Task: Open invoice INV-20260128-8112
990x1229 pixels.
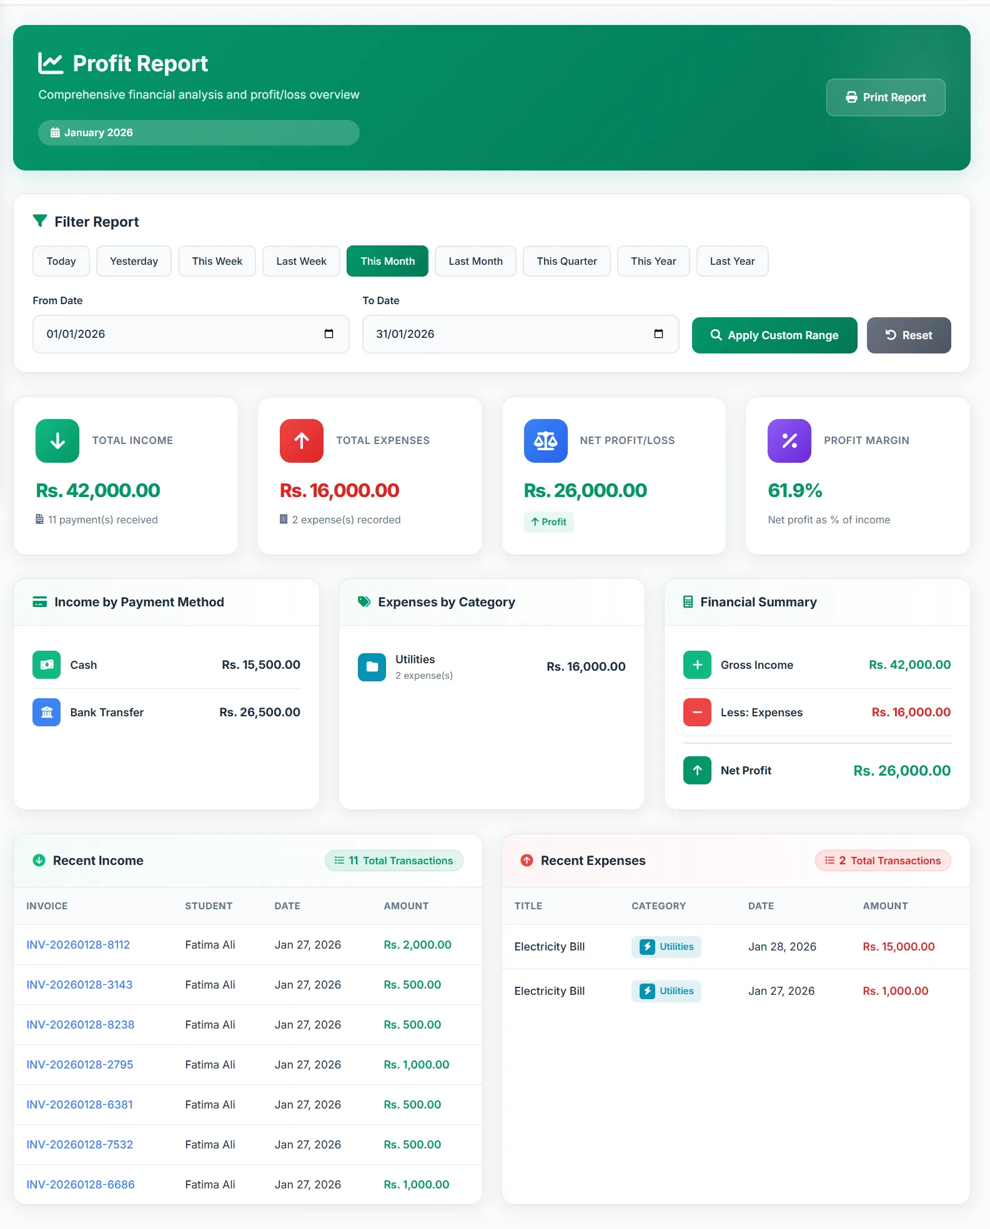Action: pos(78,945)
